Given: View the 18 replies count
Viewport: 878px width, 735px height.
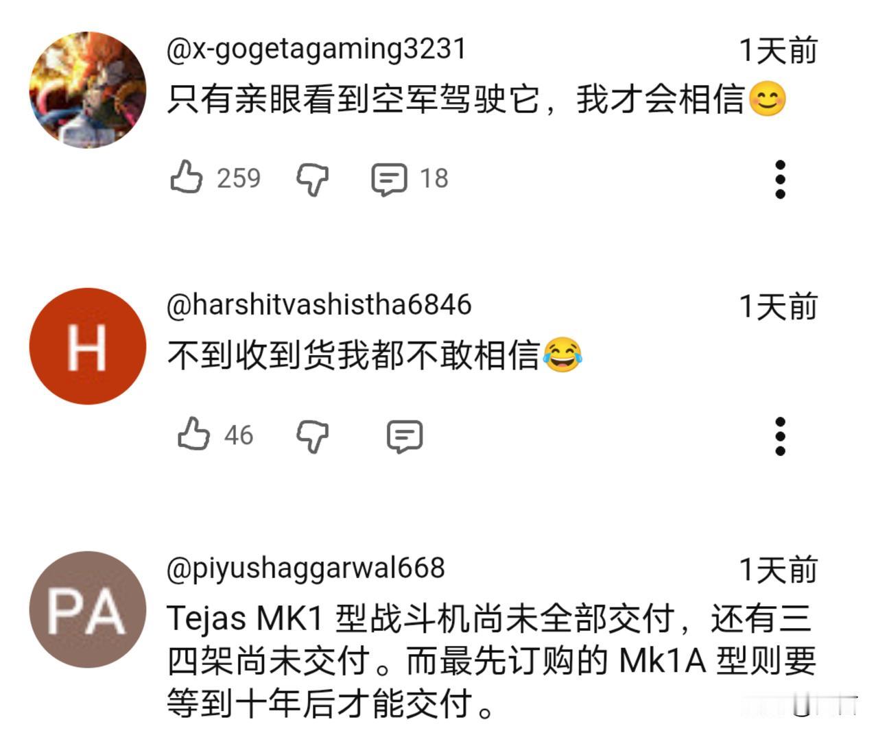Looking at the screenshot, I should (x=434, y=178).
